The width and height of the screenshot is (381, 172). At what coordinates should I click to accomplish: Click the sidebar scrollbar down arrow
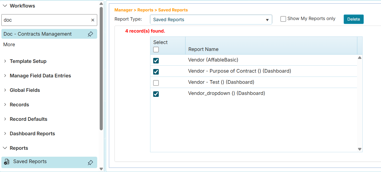pos(101,169)
